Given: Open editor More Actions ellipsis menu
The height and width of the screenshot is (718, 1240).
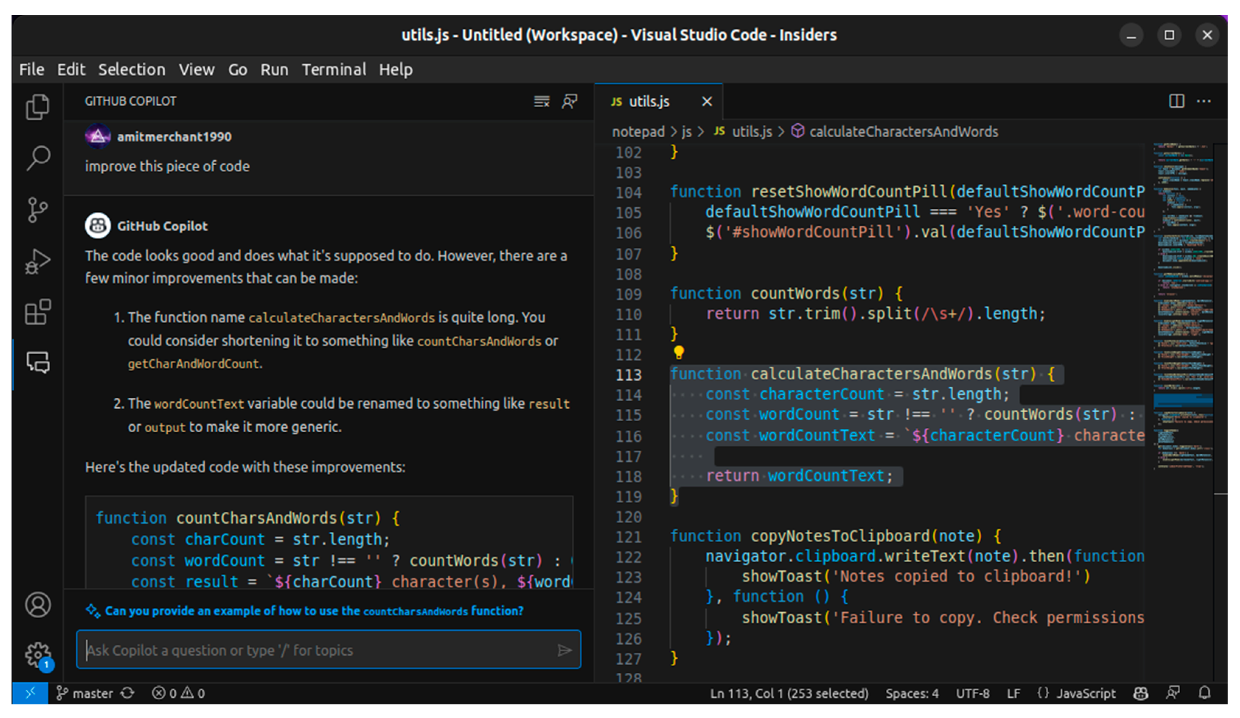Looking at the screenshot, I should coord(1204,101).
